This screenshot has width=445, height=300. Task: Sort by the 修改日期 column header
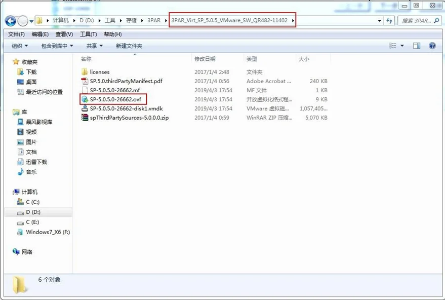coord(205,59)
